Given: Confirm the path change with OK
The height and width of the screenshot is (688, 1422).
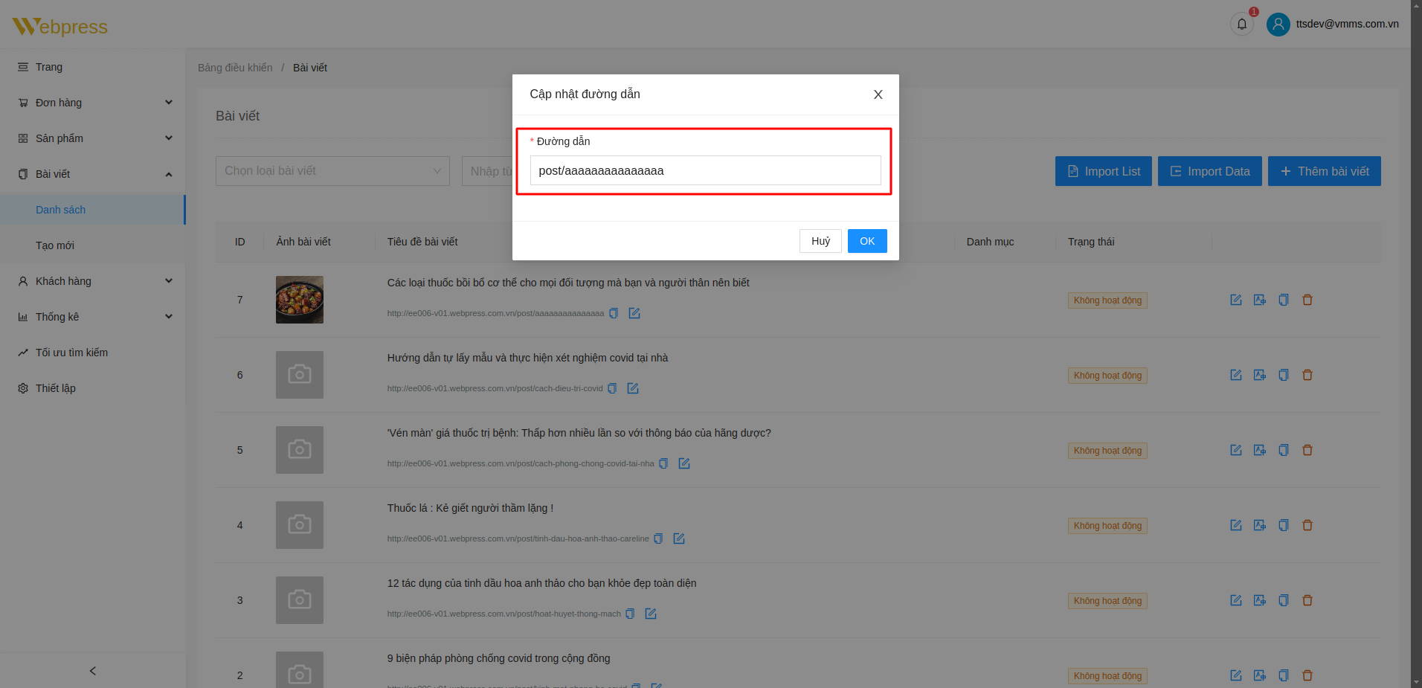Looking at the screenshot, I should tap(866, 241).
